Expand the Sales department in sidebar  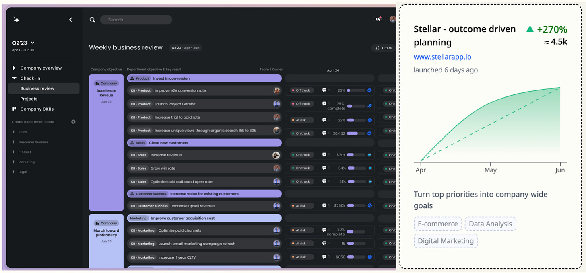pyautogui.click(x=14, y=132)
